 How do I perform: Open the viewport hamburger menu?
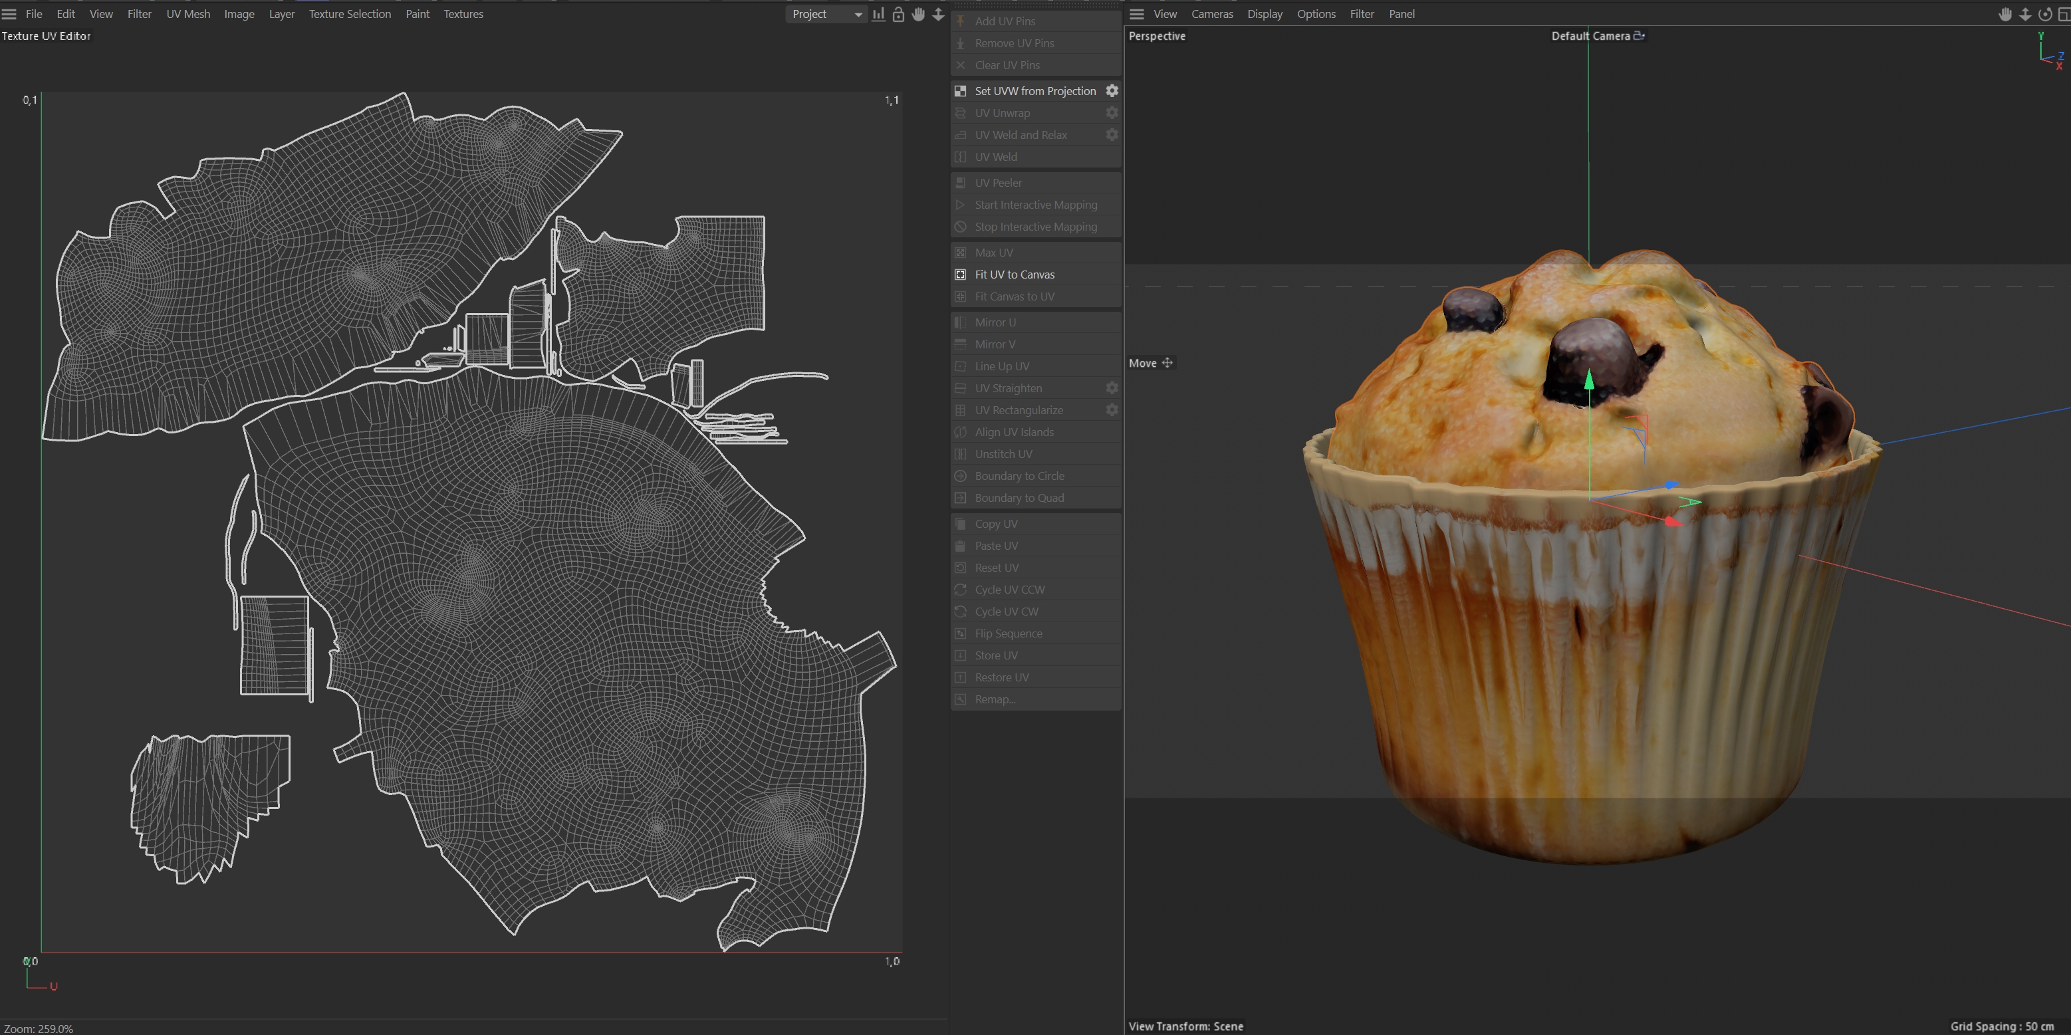coord(1137,15)
